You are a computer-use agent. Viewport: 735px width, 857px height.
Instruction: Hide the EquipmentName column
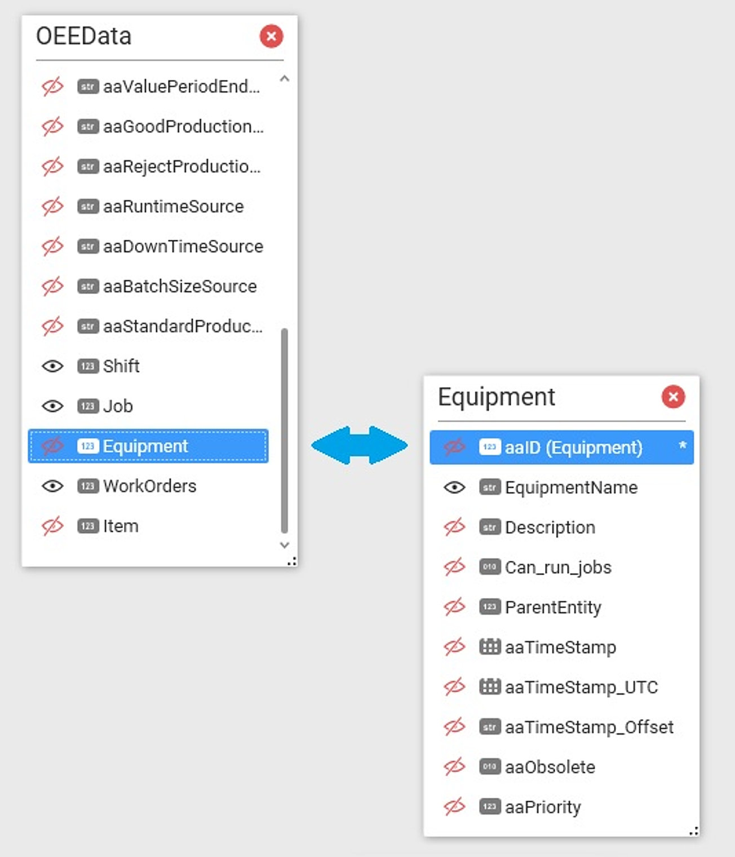coord(454,487)
